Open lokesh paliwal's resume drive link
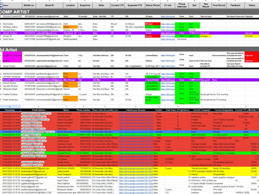The height and width of the screenshot is (194, 259). (x=136, y=177)
